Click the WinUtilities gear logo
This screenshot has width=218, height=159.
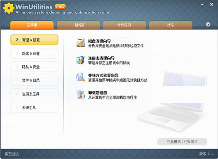point(9,8)
